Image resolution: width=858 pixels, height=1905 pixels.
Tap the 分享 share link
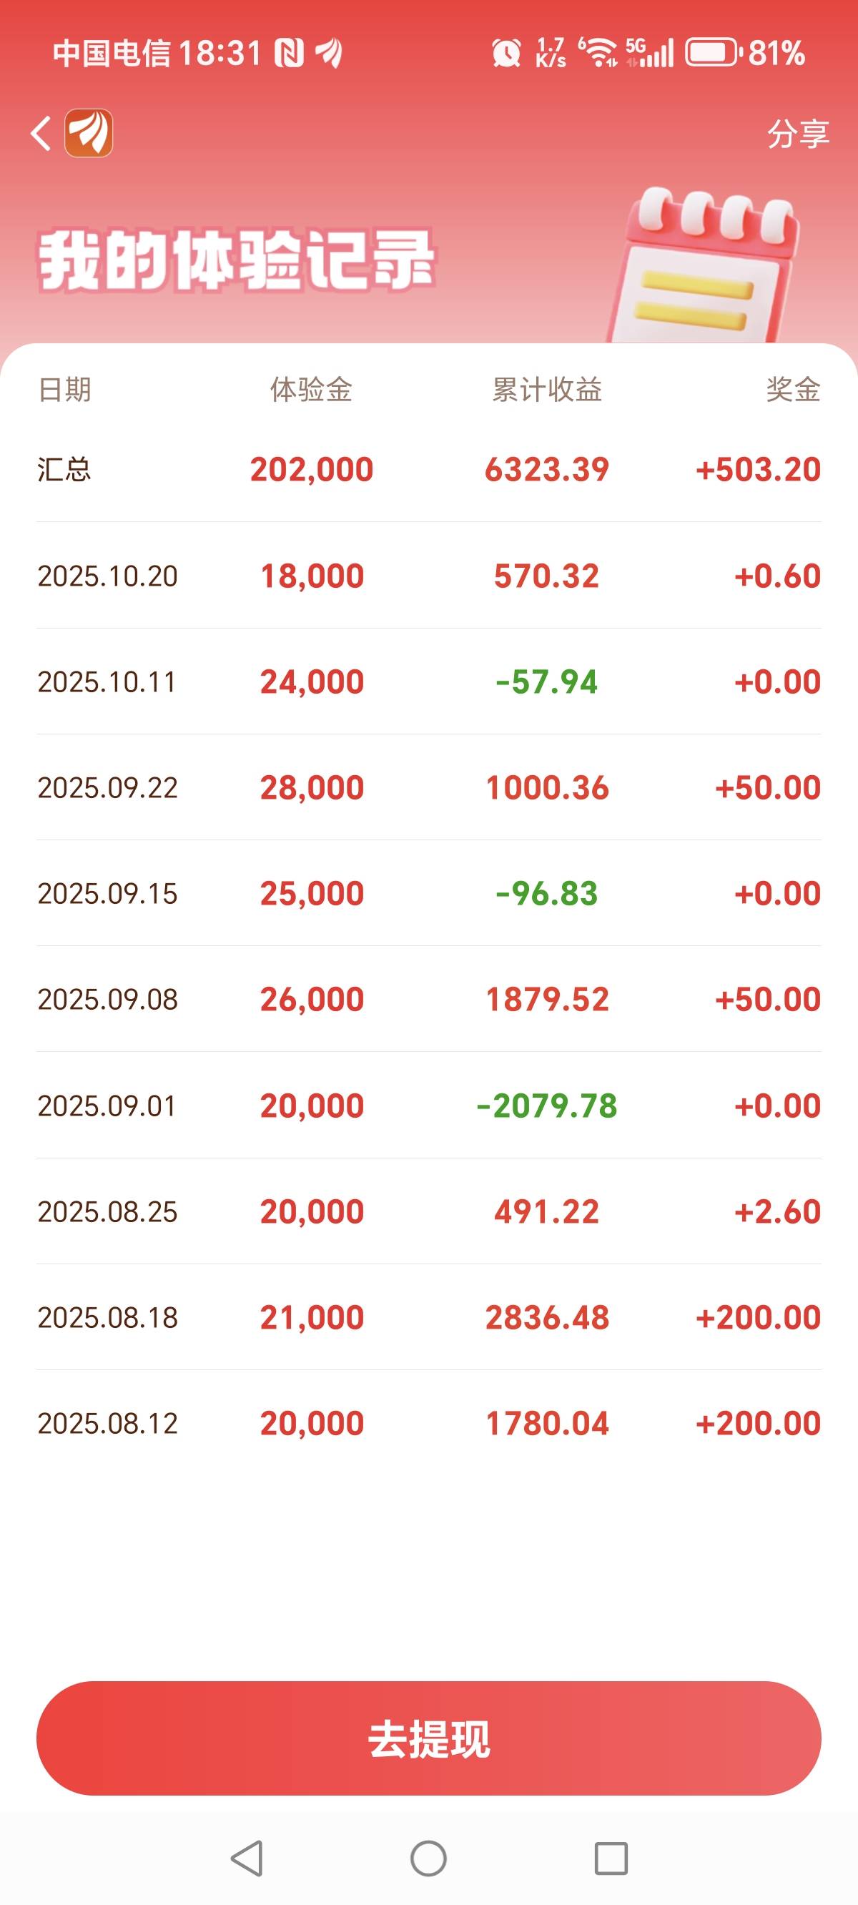[x=797, y=134]
